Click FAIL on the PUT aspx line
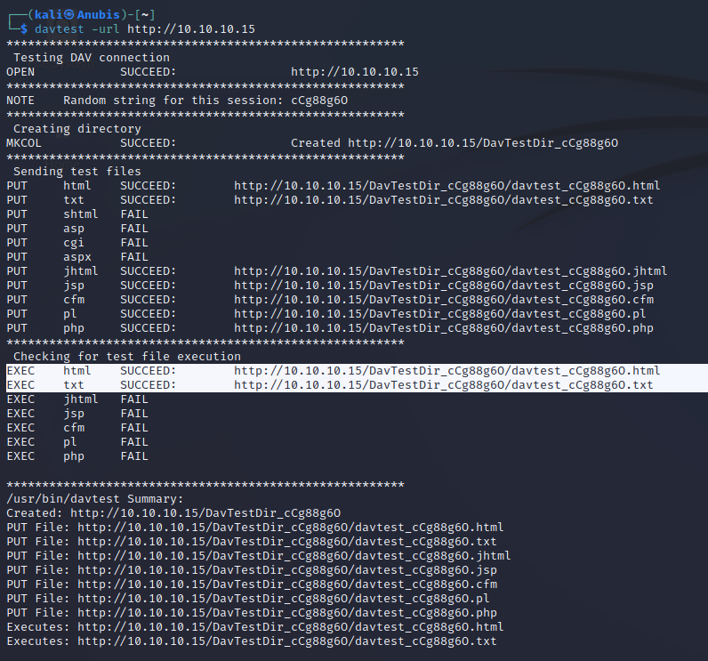The image size is (708, 661). 134,256
